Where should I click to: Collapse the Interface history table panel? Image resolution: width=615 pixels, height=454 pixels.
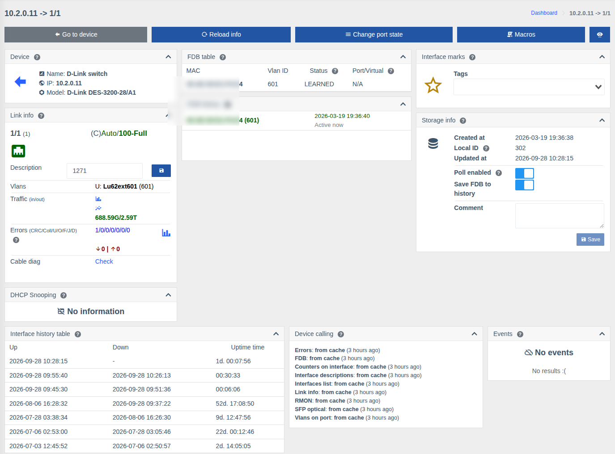276,334
